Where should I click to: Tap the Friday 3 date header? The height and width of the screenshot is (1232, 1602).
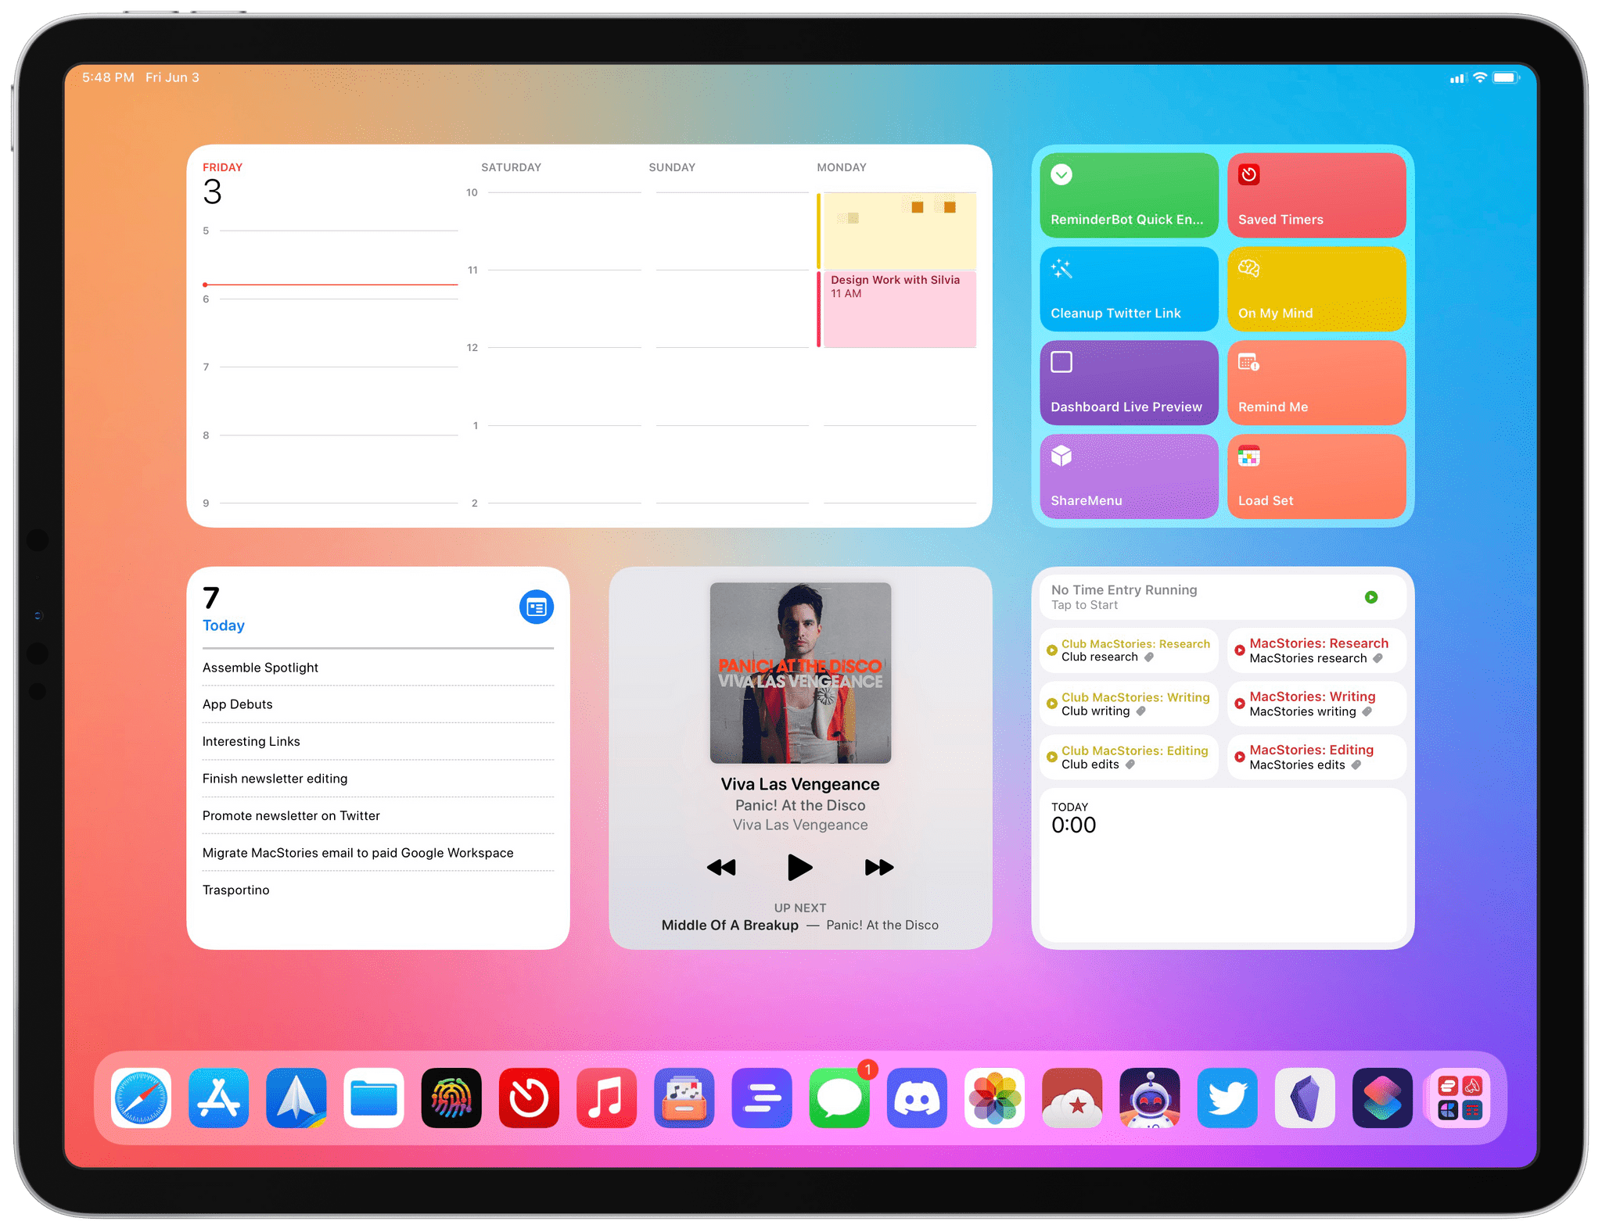[x=222, y=184]
